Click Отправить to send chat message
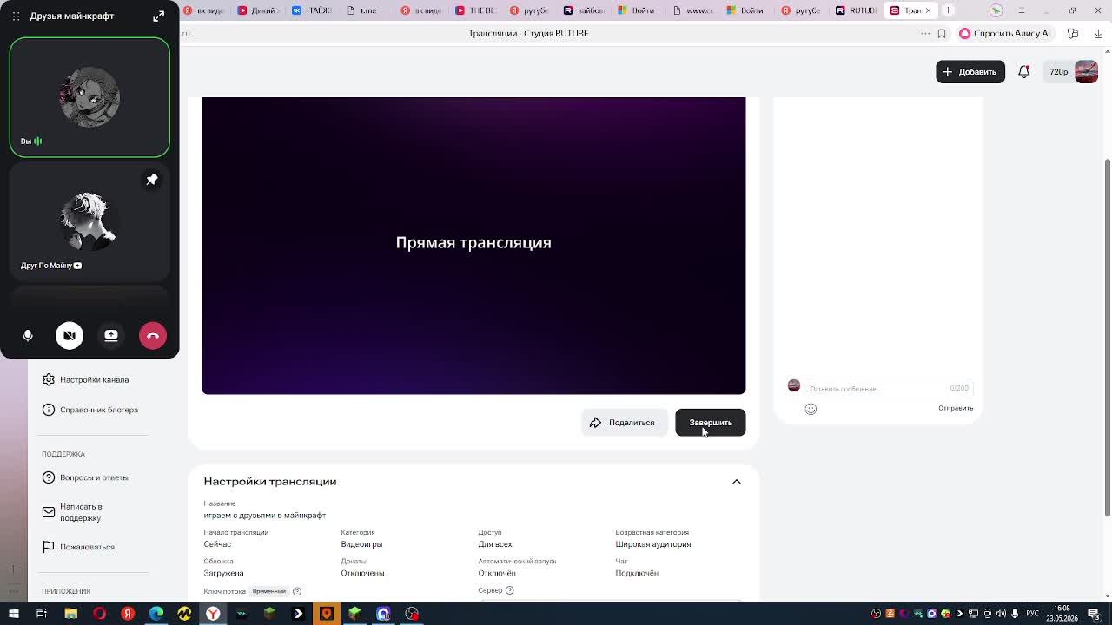The height and width of the screenshot is (625, 1112). point(956,408)
